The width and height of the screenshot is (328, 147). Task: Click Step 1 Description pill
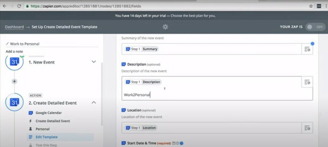coord(143,82)
